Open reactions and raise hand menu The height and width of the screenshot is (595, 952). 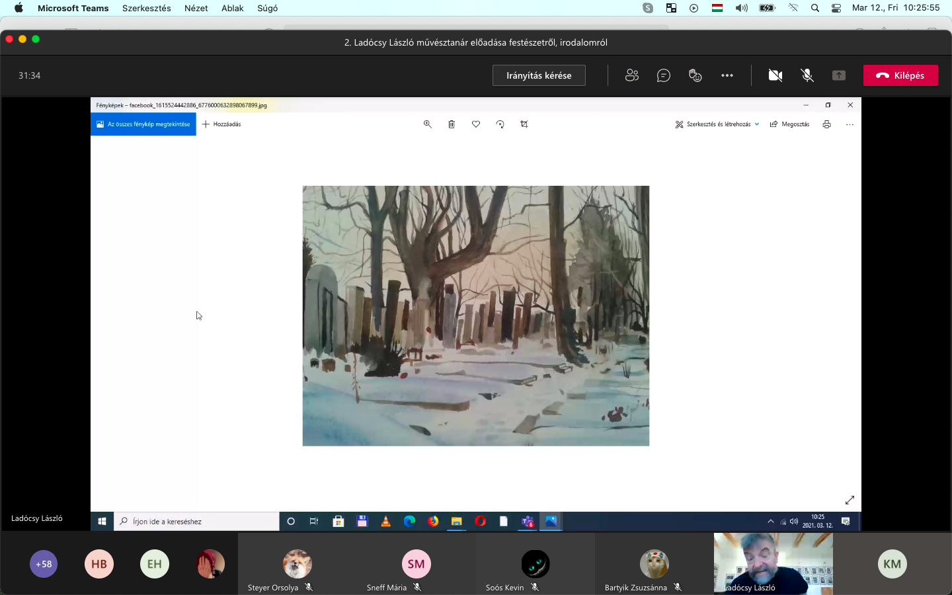[x=695, y=75]
